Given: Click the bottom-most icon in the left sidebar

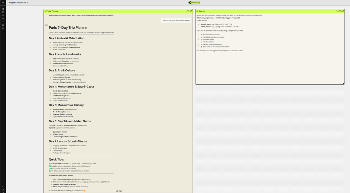Looking at the screenshot, I should coord(3,190).
